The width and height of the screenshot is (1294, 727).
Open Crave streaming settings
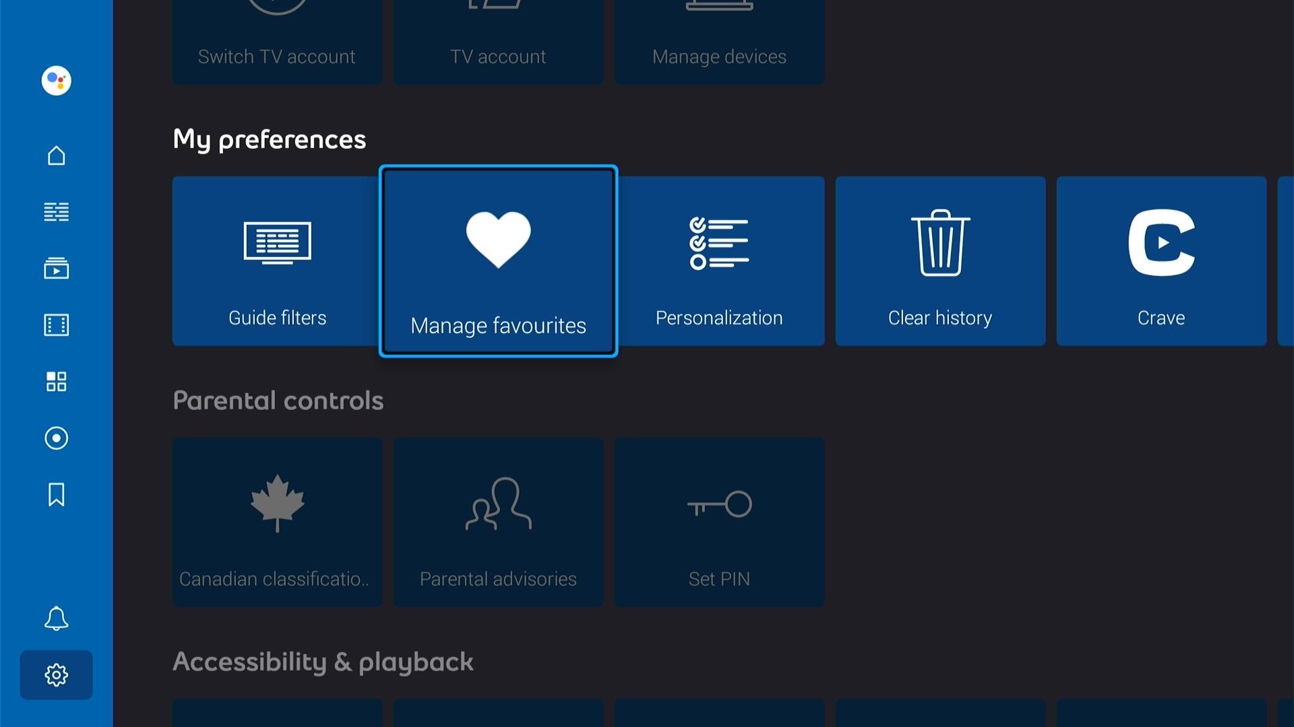pos(1161,261)
